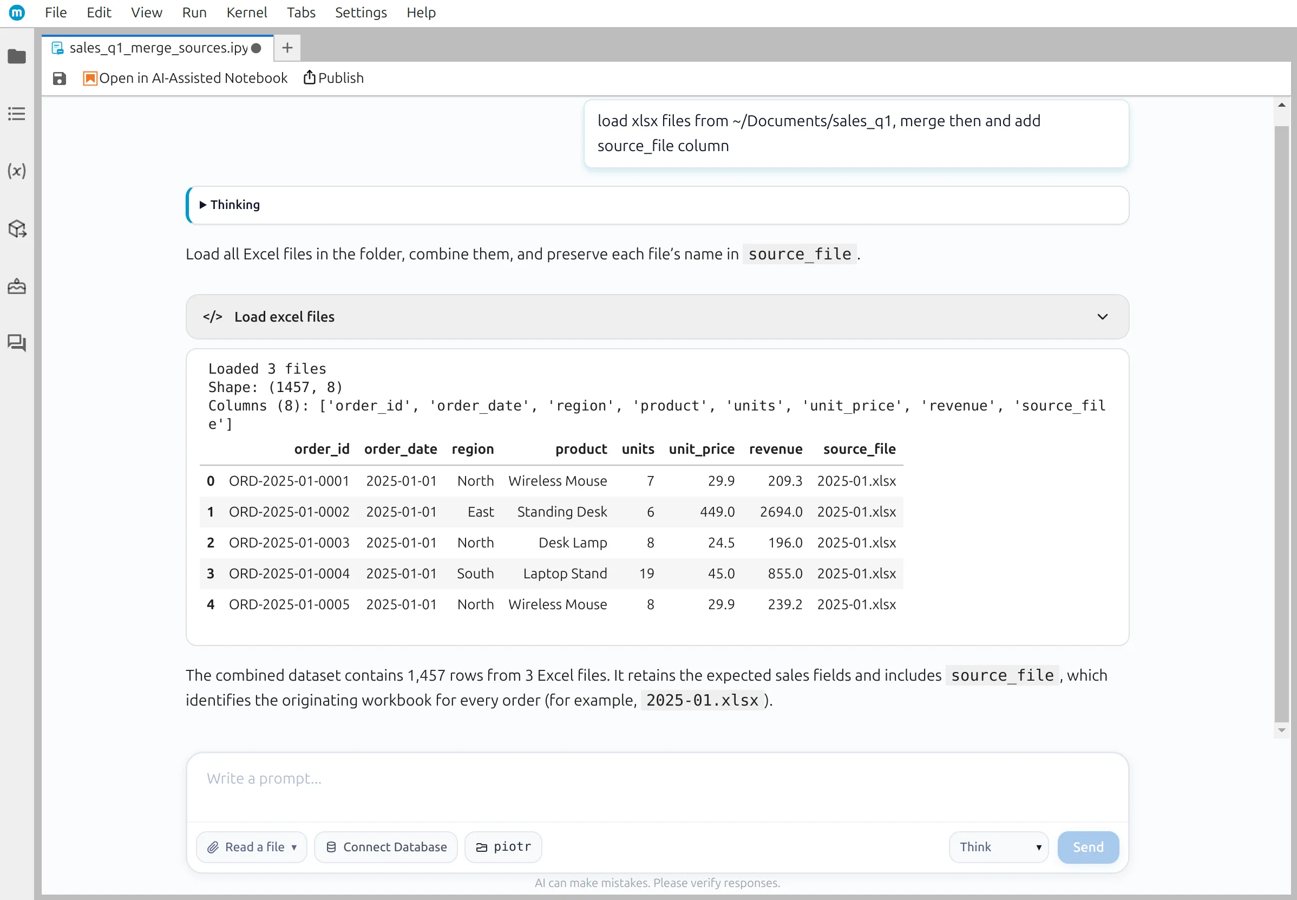Screen dimensions: 1297x900
Task: Click in the Write a prompt input field
Action: tap(657, 787)
